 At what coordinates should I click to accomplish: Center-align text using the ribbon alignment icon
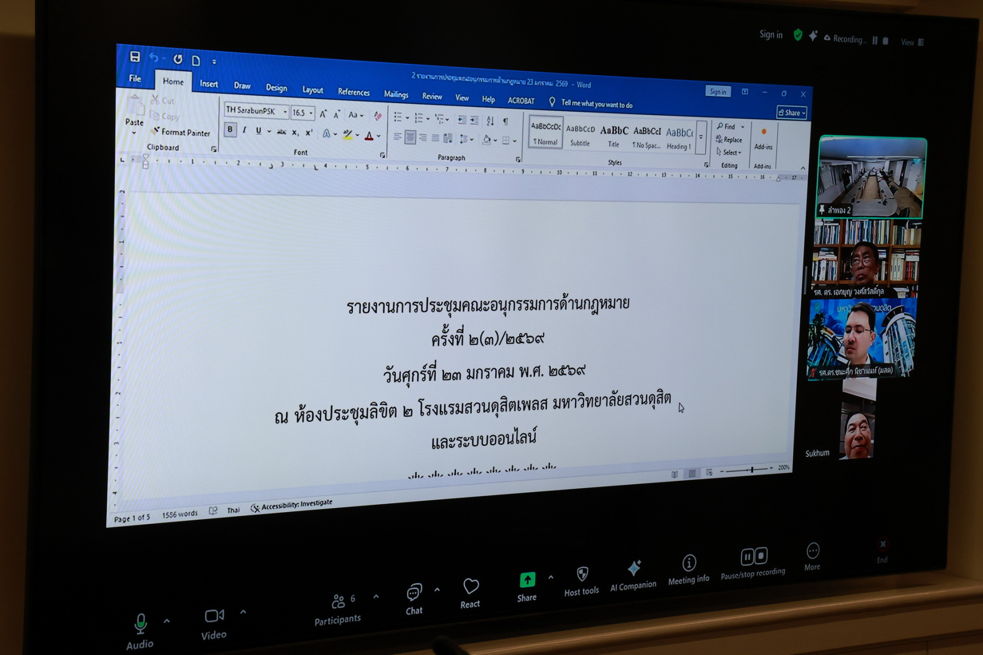[x=410, y=138]
